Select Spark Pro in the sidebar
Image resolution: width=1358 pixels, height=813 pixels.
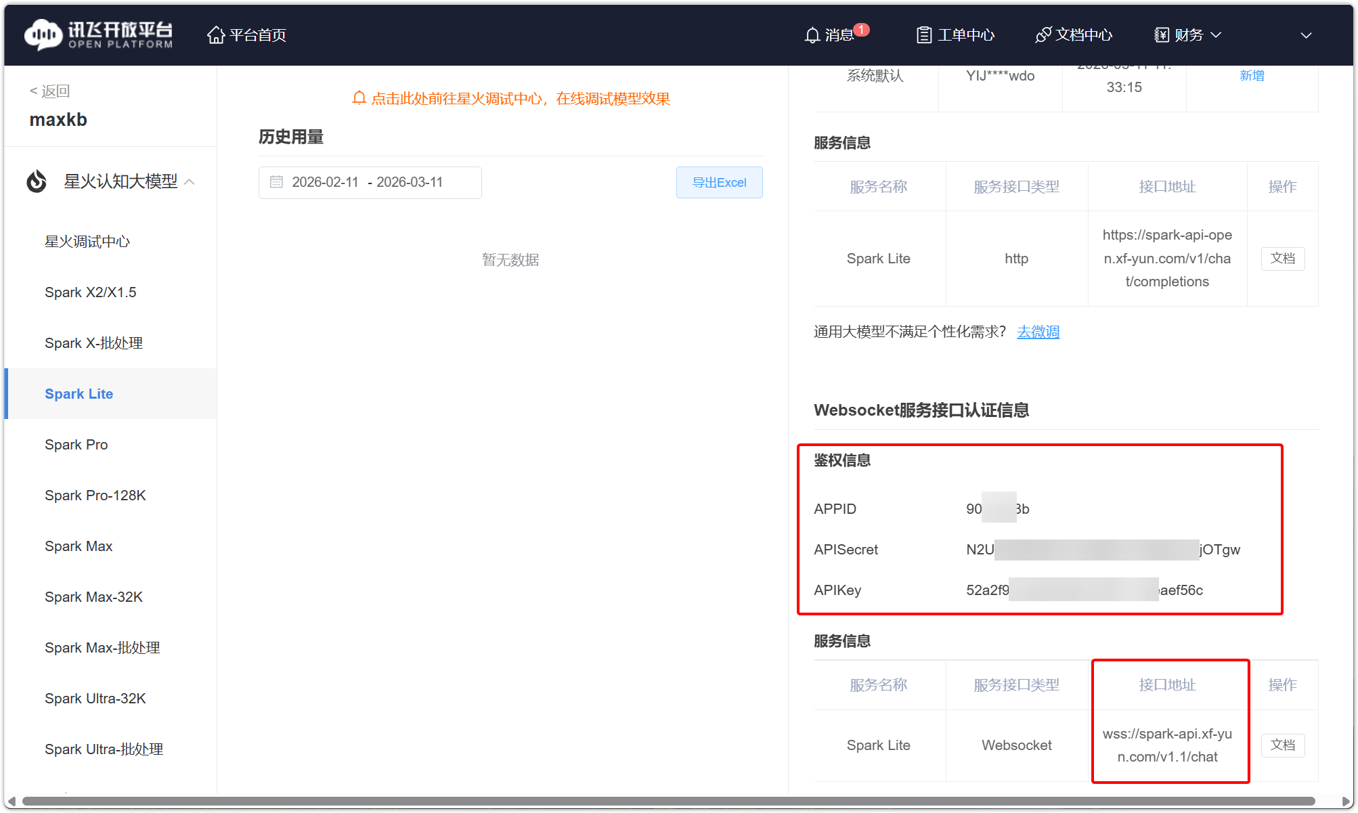tap(76, 445)
